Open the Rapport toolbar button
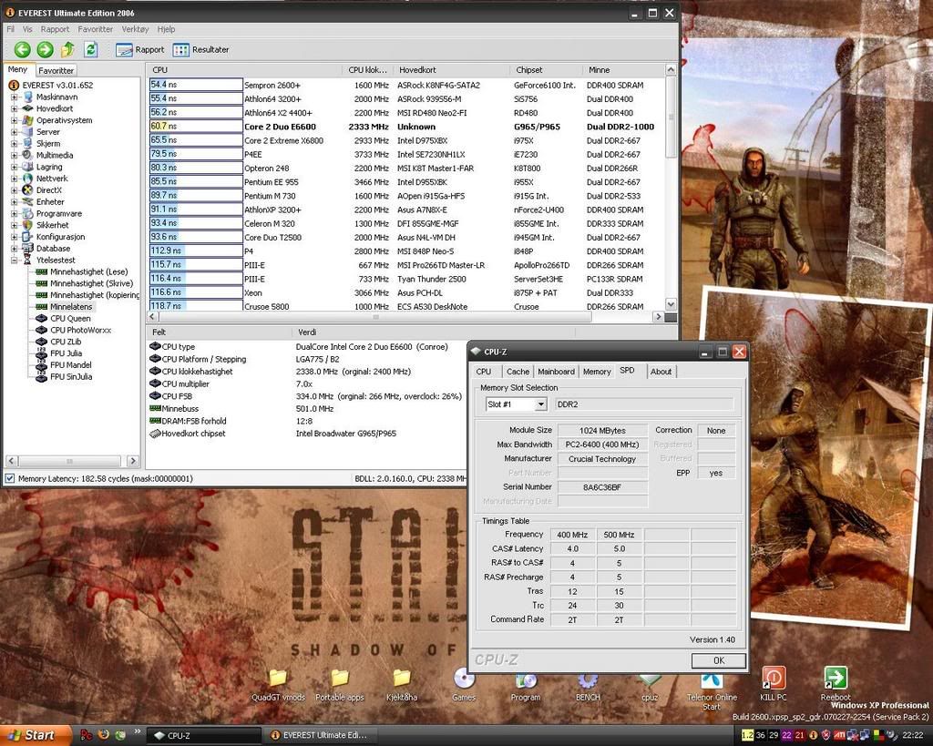 tap(139, 50)
